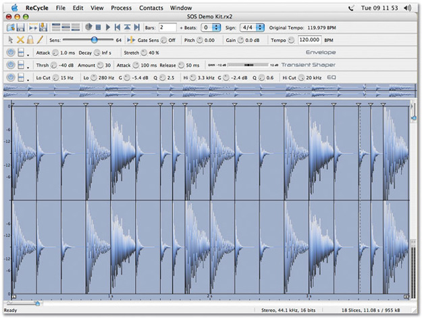422x318 pixels.
Task: Click the volume speaker icon in menu bar
Action: pyautogui.click(x=407, y=8)
